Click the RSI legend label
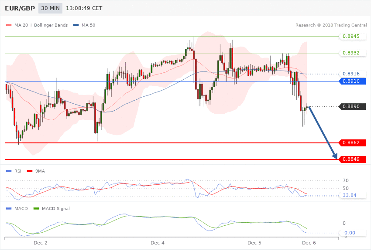Image resolution: width=371 pixels, height=251 pixels. click(x=18, y=171)
